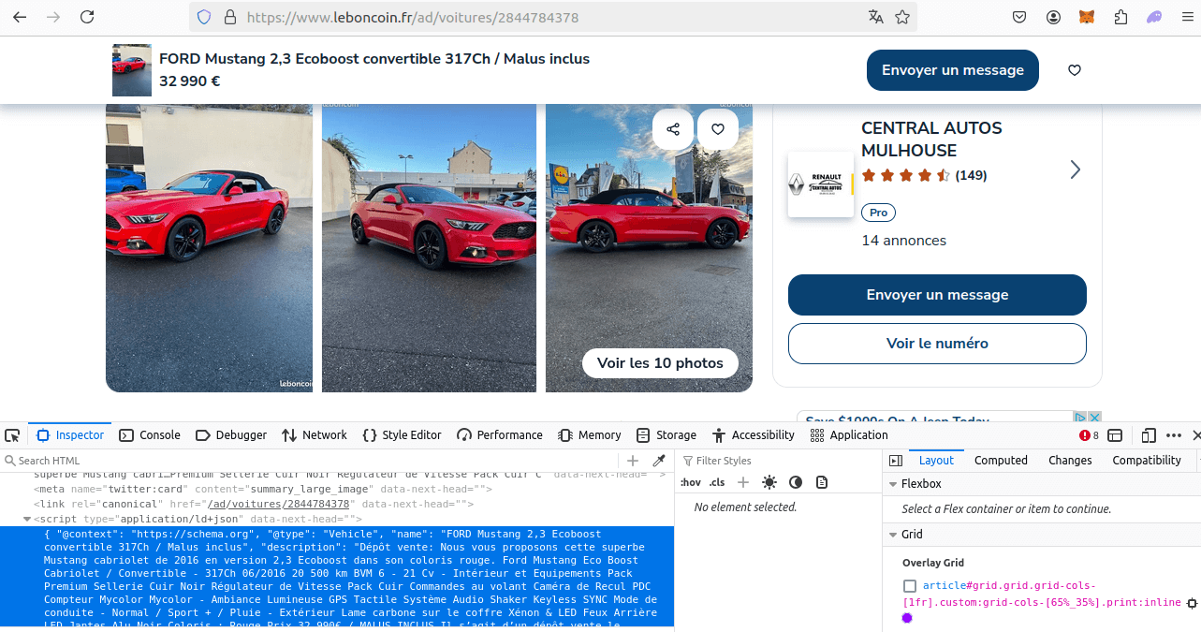Click header Envoyer un message button
The width and height of the screenshot is (1201, 632).
click(x=953, y=70)
